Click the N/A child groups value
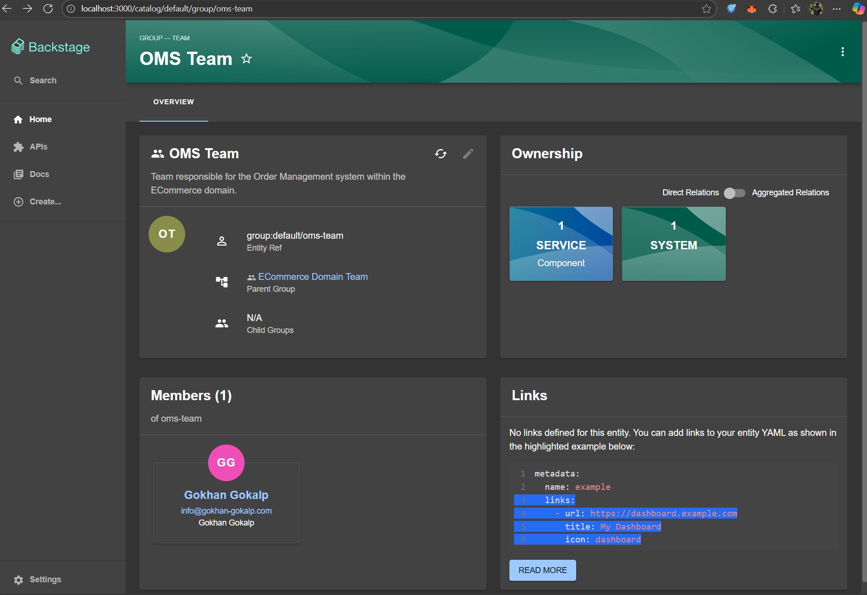 click(x=254, y=318)
